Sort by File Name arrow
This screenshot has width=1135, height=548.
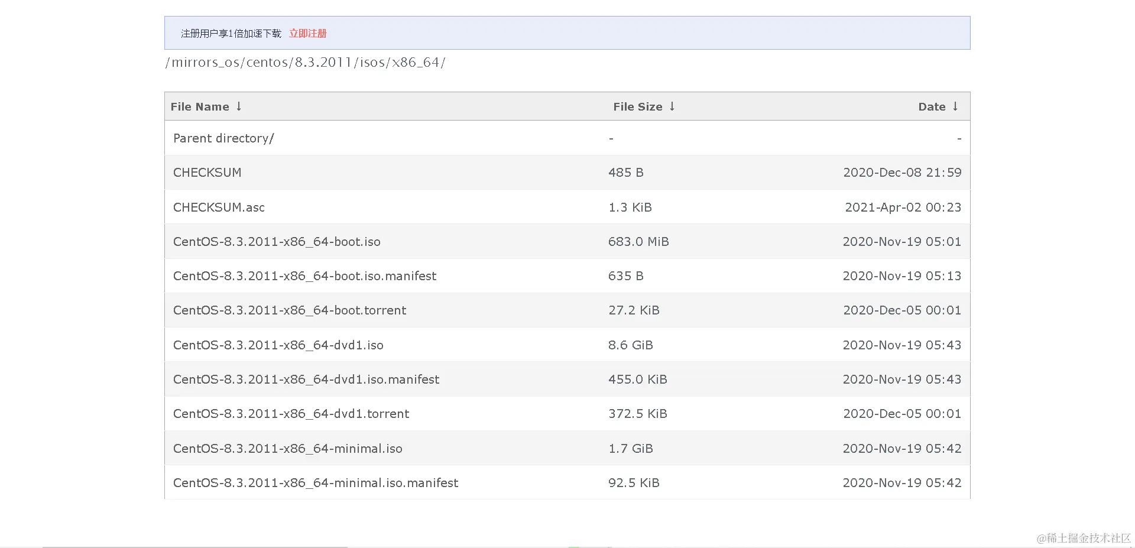239,106
